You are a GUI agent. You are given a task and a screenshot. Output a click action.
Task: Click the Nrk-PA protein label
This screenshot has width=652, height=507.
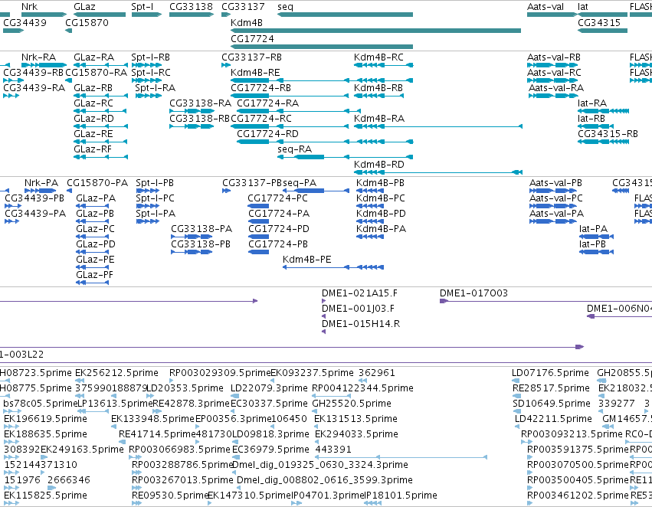pos(41,183)
